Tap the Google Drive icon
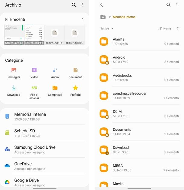The image size is (184, 190). 7,182
